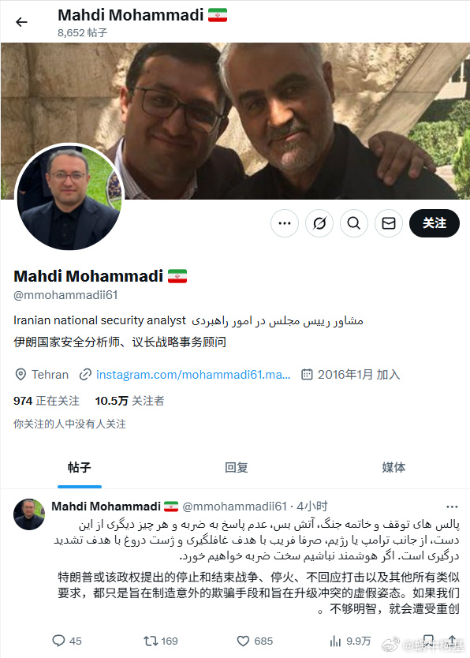Open the instagram.com/mohammadi61 link
This screenshot has width=470, height=658.
pos(193,374)
